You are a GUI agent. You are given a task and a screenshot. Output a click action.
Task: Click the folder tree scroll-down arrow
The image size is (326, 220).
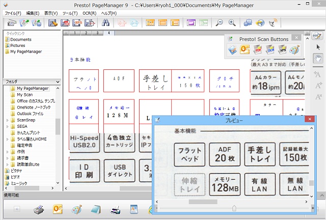tap(58, 183)
